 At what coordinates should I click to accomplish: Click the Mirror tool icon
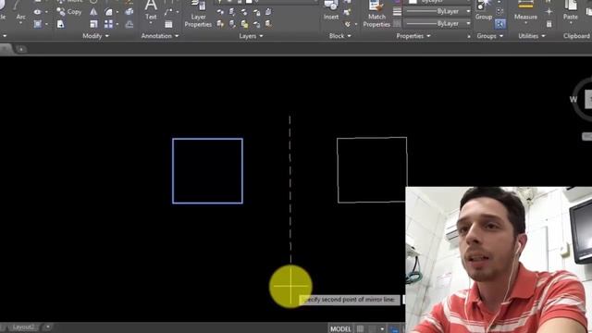coord(93,12)
